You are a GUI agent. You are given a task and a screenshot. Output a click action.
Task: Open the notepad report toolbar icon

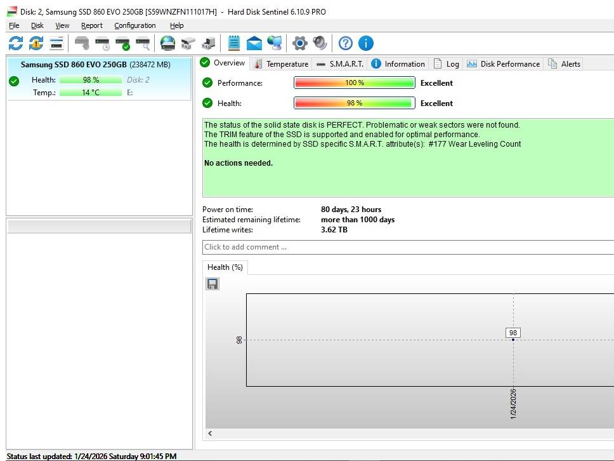pyautogui.click(x=234, y=43)
